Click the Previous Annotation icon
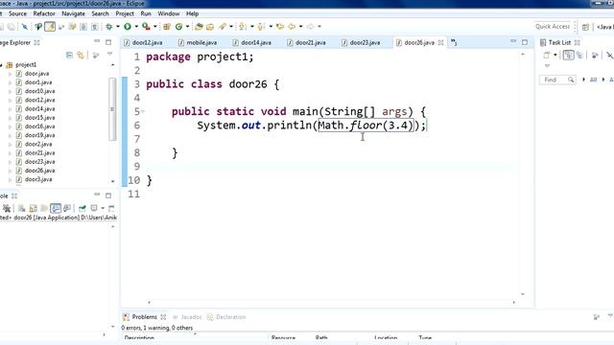 [261, 27]
